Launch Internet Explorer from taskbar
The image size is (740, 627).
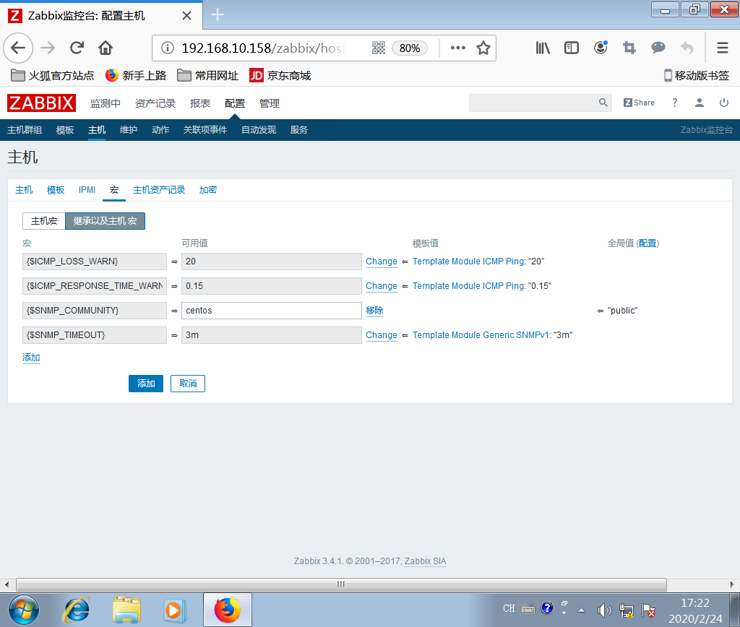pyautogui.click(x=76, y=610)
